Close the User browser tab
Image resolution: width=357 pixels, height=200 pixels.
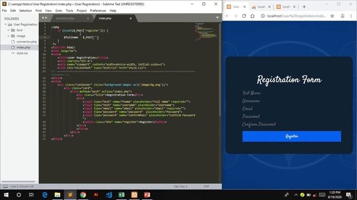click(244, 7)
